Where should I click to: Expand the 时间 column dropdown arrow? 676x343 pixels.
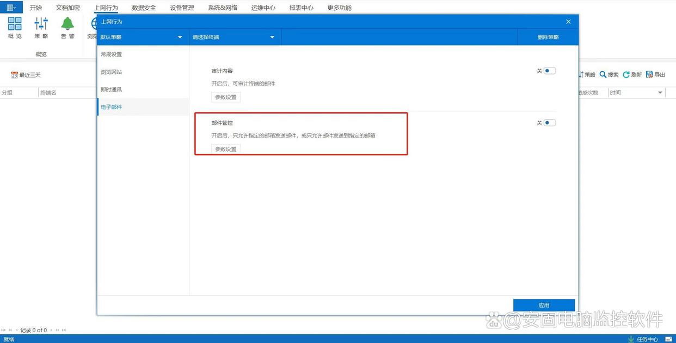pos(660,93)
